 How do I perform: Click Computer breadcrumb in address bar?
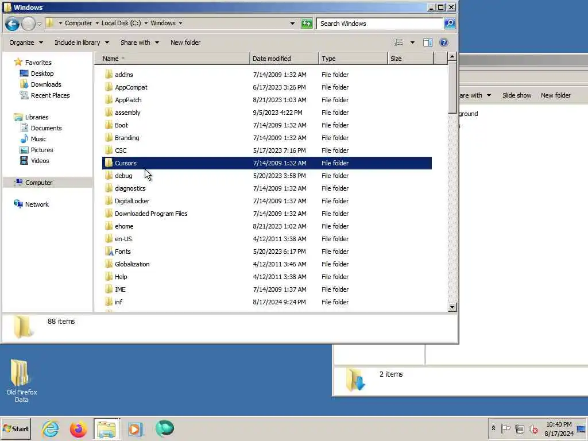pos(78,23)
